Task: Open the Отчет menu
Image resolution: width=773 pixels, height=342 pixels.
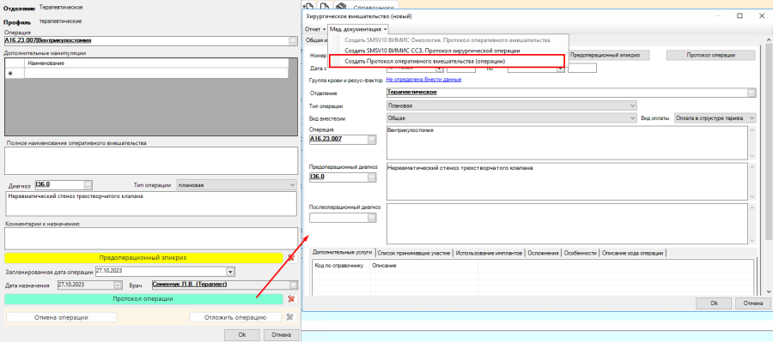Action: (x=315, y=29)
